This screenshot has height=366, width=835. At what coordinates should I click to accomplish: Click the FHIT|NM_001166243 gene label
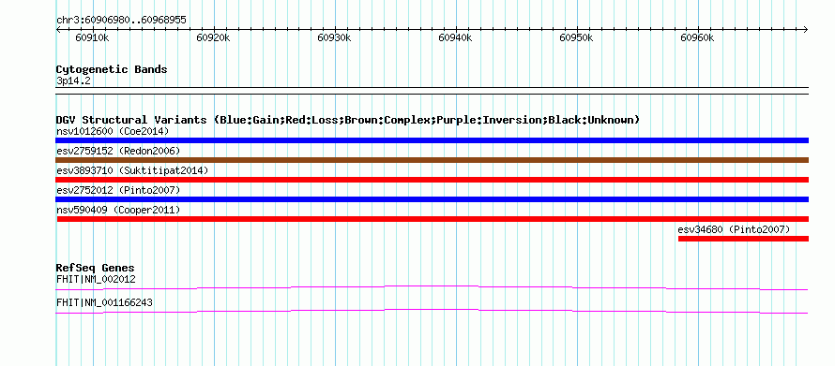coord(104,302)
